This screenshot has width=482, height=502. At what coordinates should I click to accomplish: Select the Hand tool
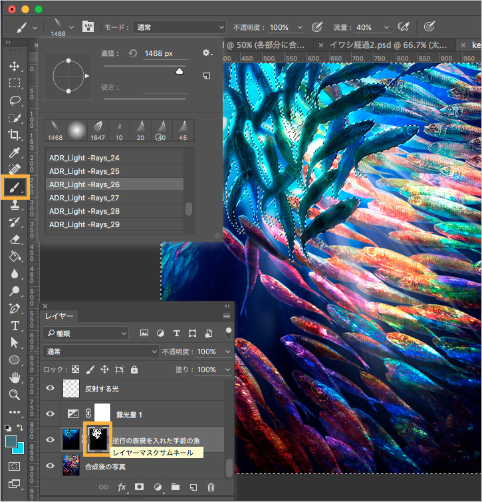pos(14,377)
